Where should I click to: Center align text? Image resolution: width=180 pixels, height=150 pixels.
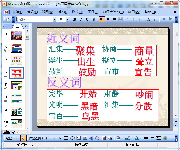coord(108,19)
